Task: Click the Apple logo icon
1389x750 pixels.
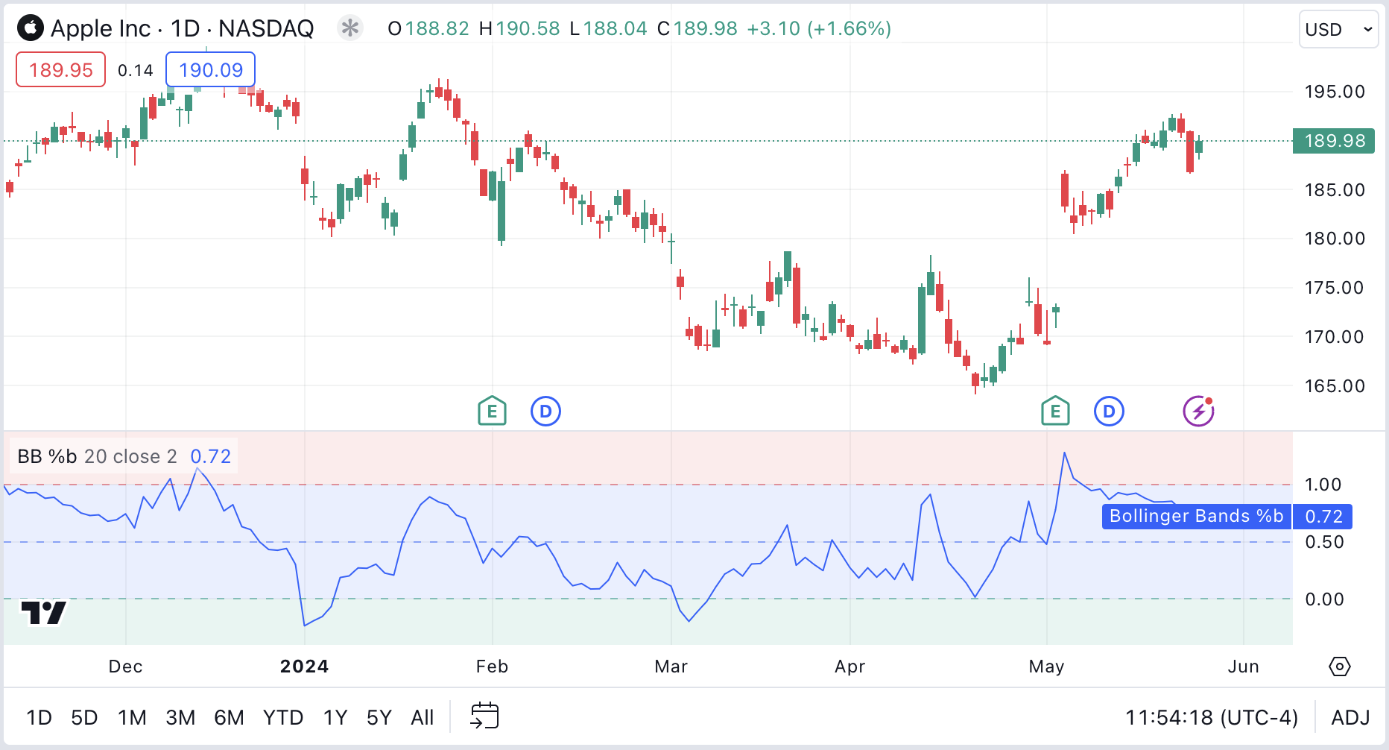Action: pyautogui.click(x=31, y=28)
